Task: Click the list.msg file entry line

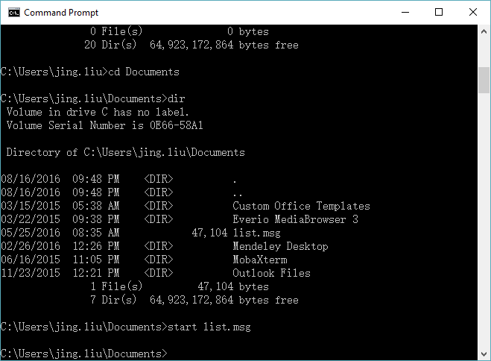Action: [141, 233]
